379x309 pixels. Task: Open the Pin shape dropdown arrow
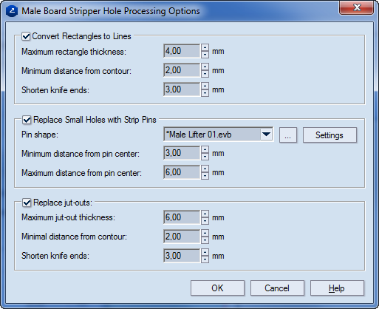(266, 135)
